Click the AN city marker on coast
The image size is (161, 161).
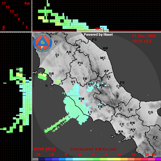105,49
